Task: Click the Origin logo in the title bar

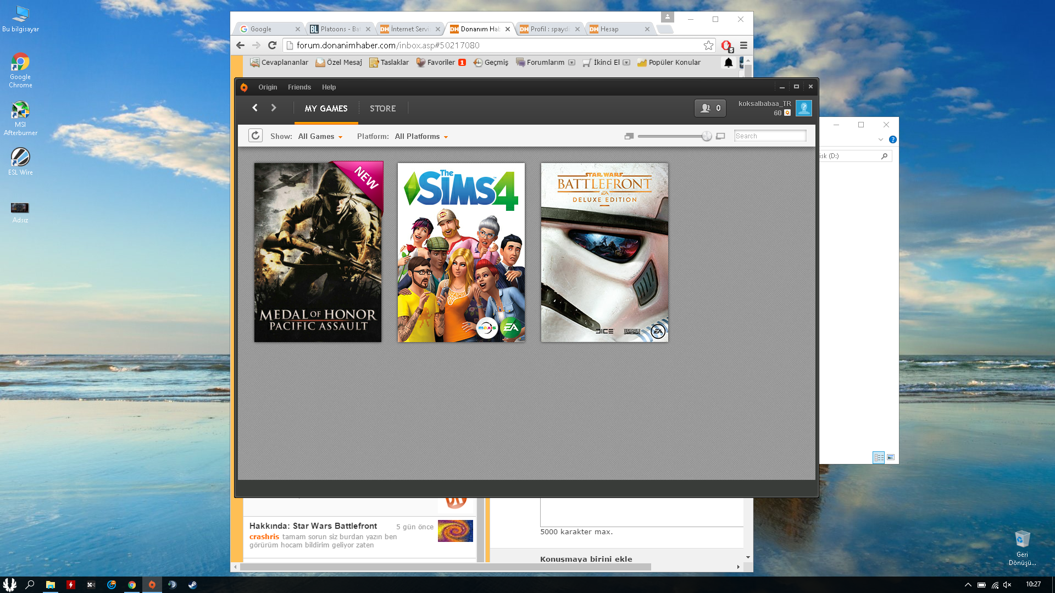Action: tap(244, 87)
